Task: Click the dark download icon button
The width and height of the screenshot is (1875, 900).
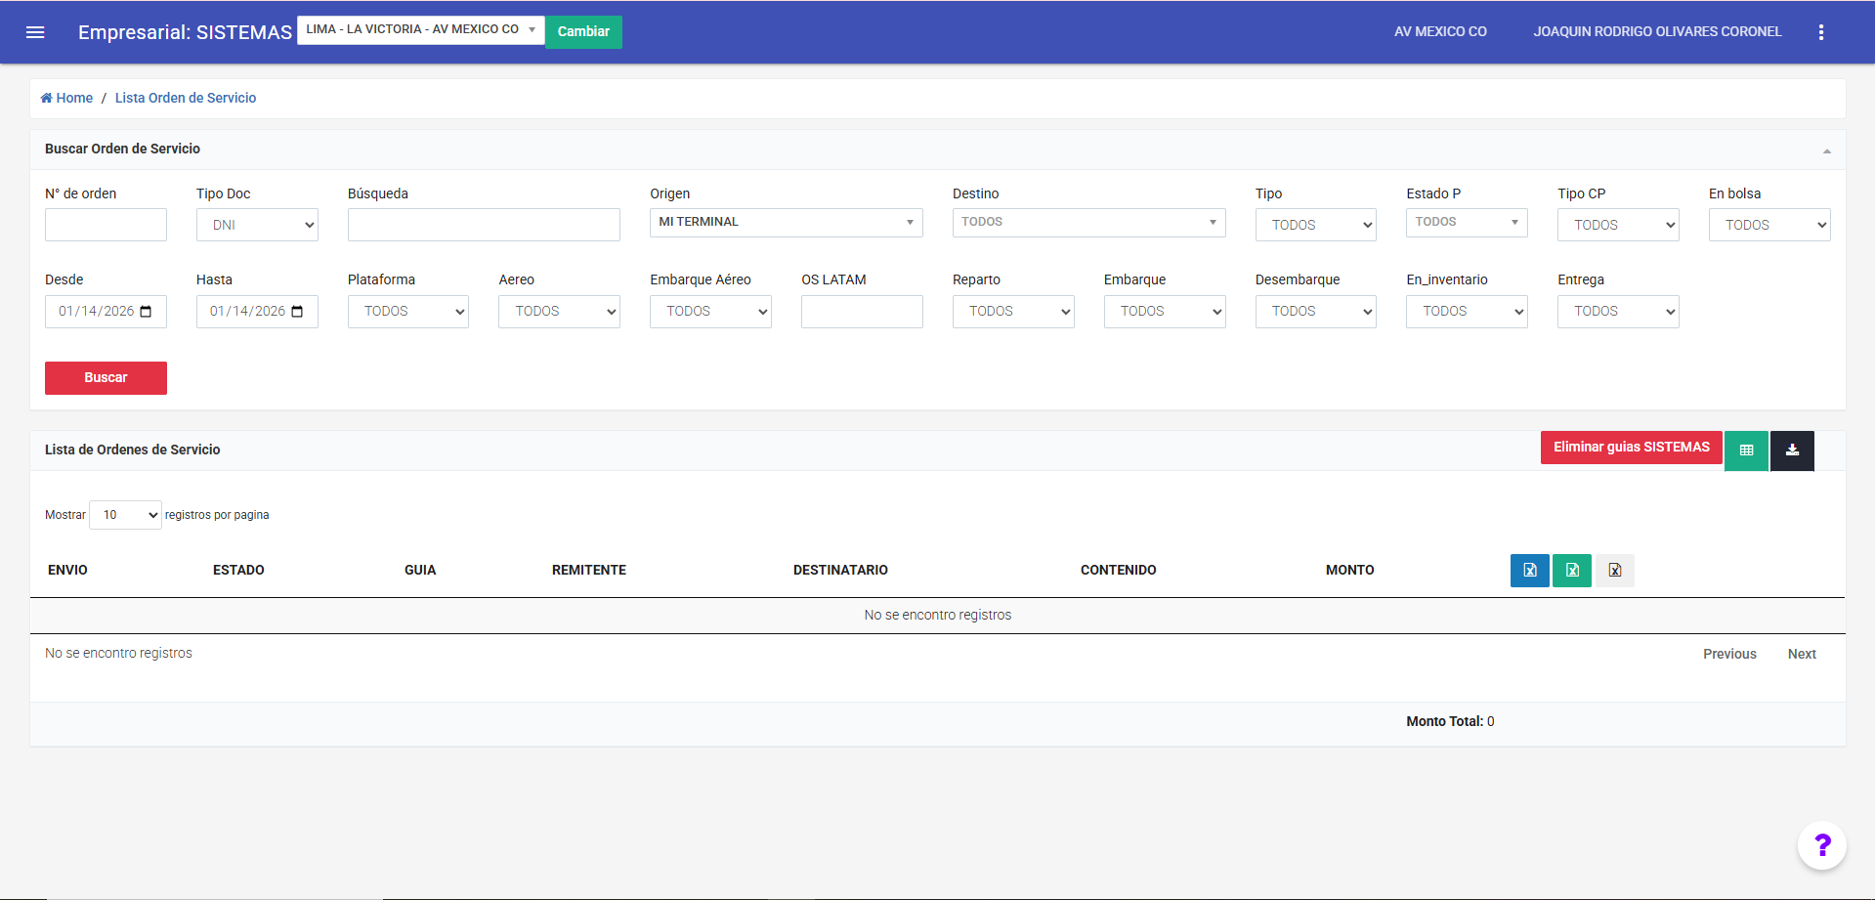Action: pyautogui.click(x=1792, y=450)
